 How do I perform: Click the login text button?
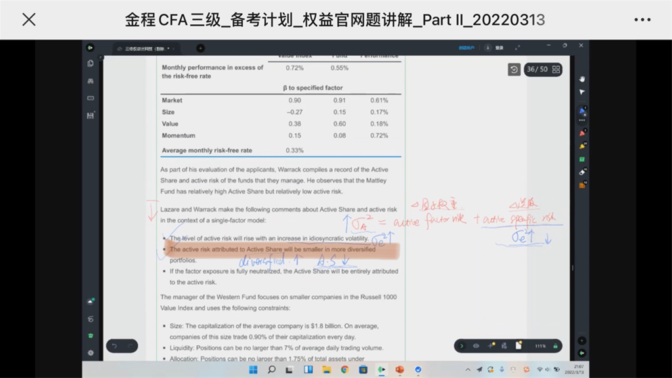499,48
